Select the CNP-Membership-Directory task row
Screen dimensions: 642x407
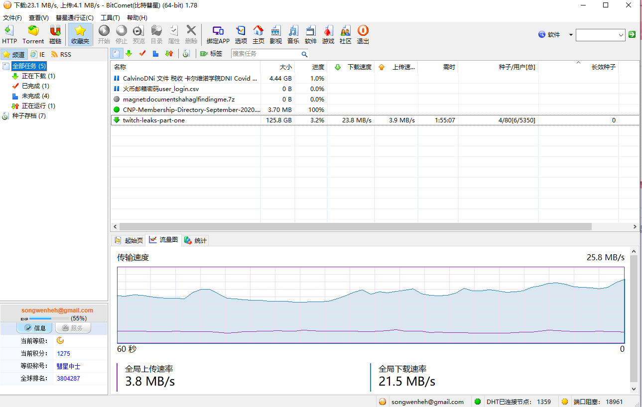pyautogui.click(x=375, y=109)
